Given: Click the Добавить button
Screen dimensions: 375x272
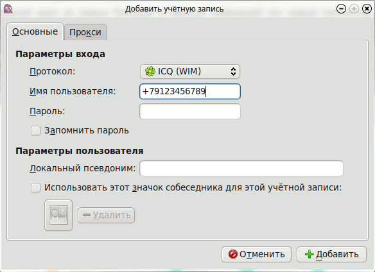Looking at the screenshot, I should click(x=331, y=254).
